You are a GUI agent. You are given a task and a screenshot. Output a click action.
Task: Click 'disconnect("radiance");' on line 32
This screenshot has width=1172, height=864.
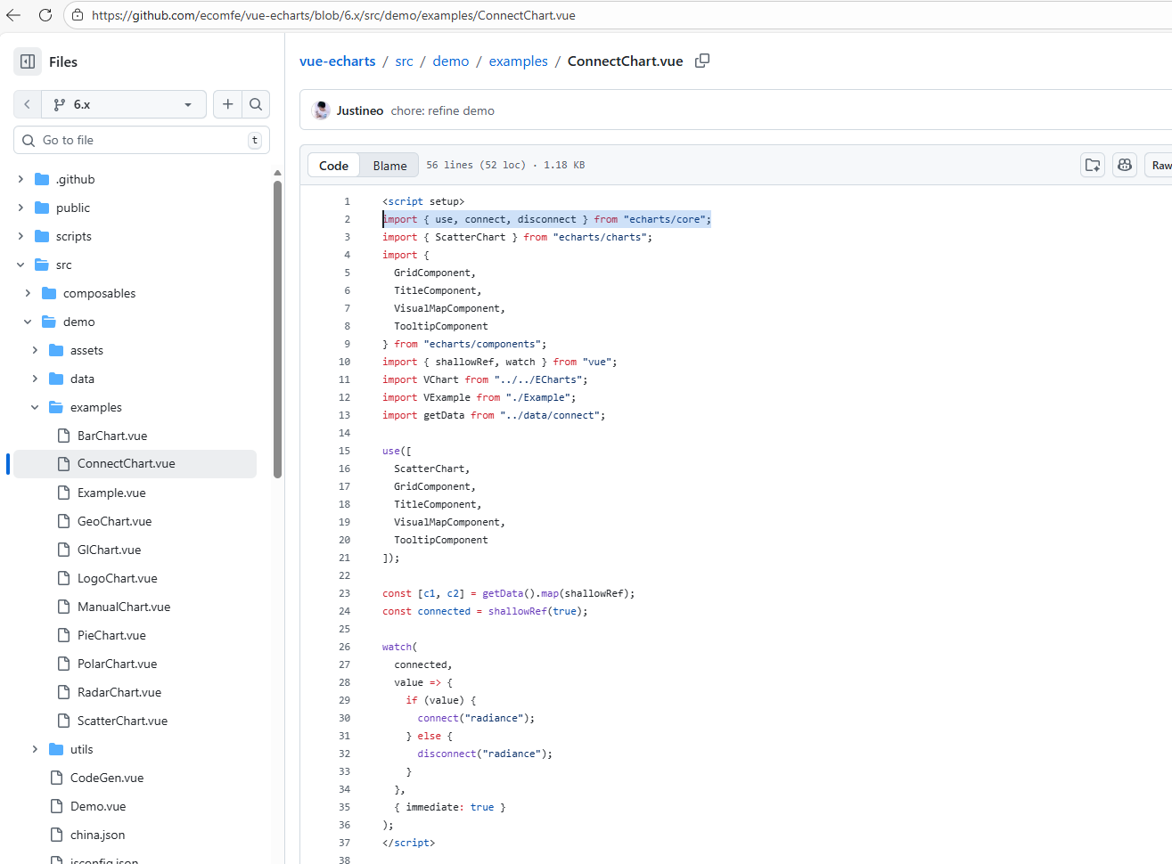[485, 754]
